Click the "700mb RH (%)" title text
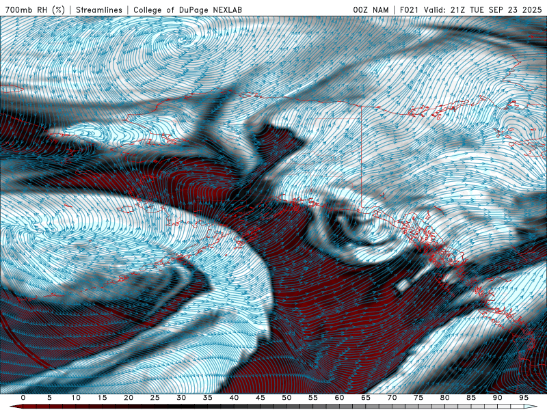The image size is (547, 410). (35, 10)
